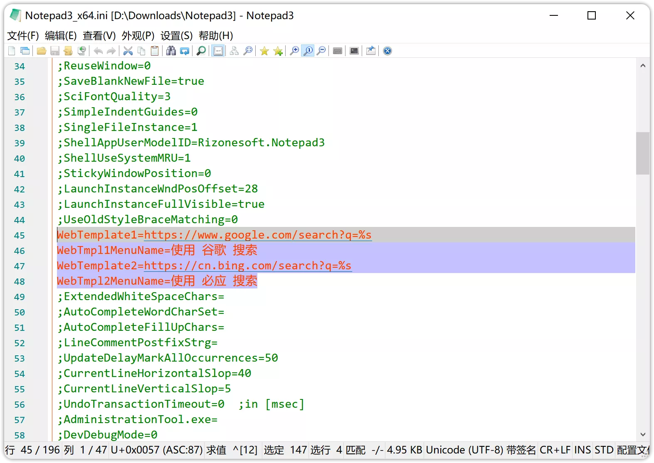The height and width of the screenshot is (463, 654).
Task: Add to favorites with star-plus icon
Action: (278, 51)
